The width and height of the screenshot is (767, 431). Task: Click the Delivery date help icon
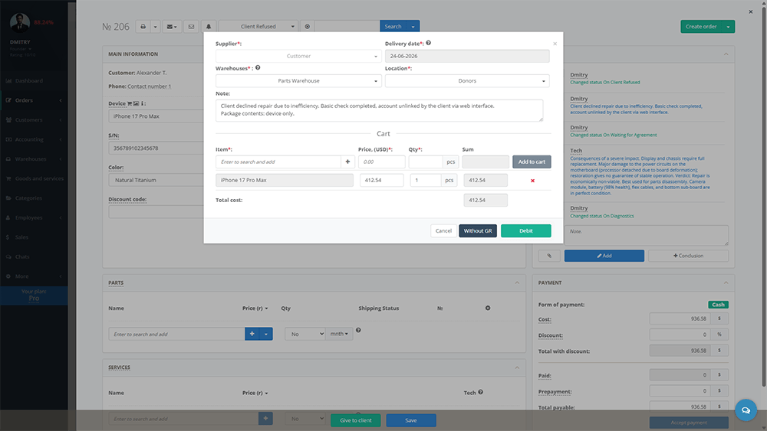click(x=429, y=43)
